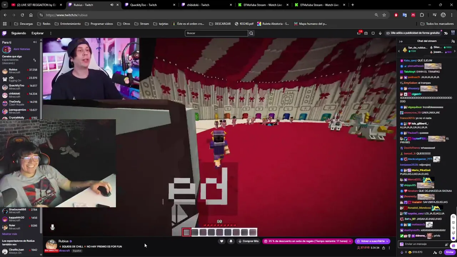Click Dile adiós a publicidad button
The height and width of the screenshot is (257, 457).
tap(412, 33)
